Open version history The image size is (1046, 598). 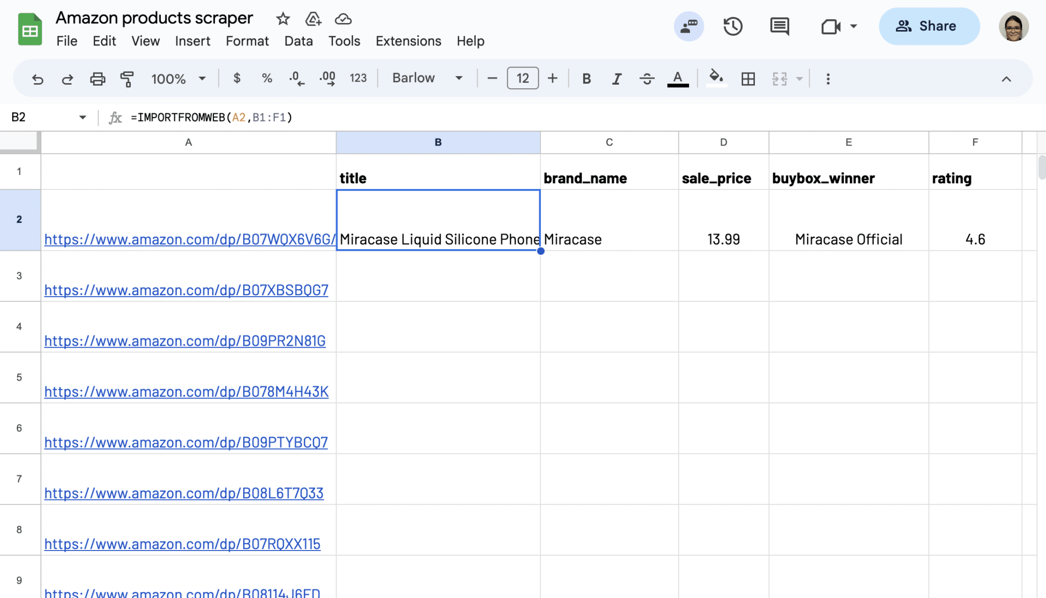(733, 26)
